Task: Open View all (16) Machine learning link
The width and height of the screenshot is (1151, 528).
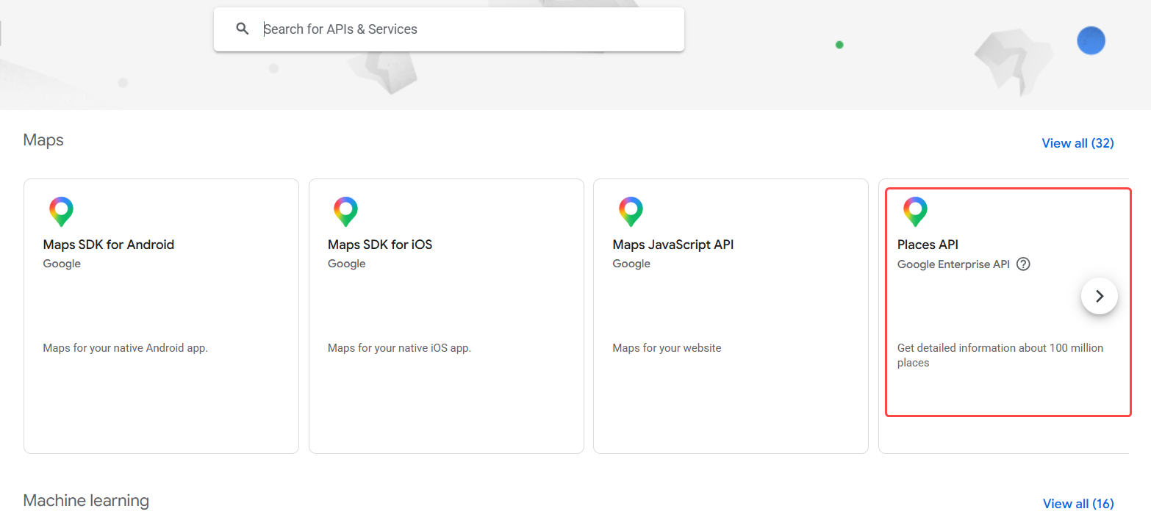Action: coord(1078,504)
